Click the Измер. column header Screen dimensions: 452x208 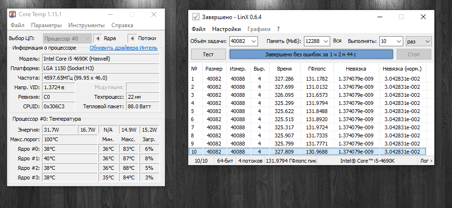click(238, 69)
